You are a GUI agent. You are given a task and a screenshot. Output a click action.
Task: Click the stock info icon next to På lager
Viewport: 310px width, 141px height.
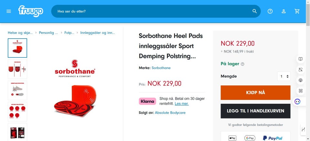tap(243, 64)
